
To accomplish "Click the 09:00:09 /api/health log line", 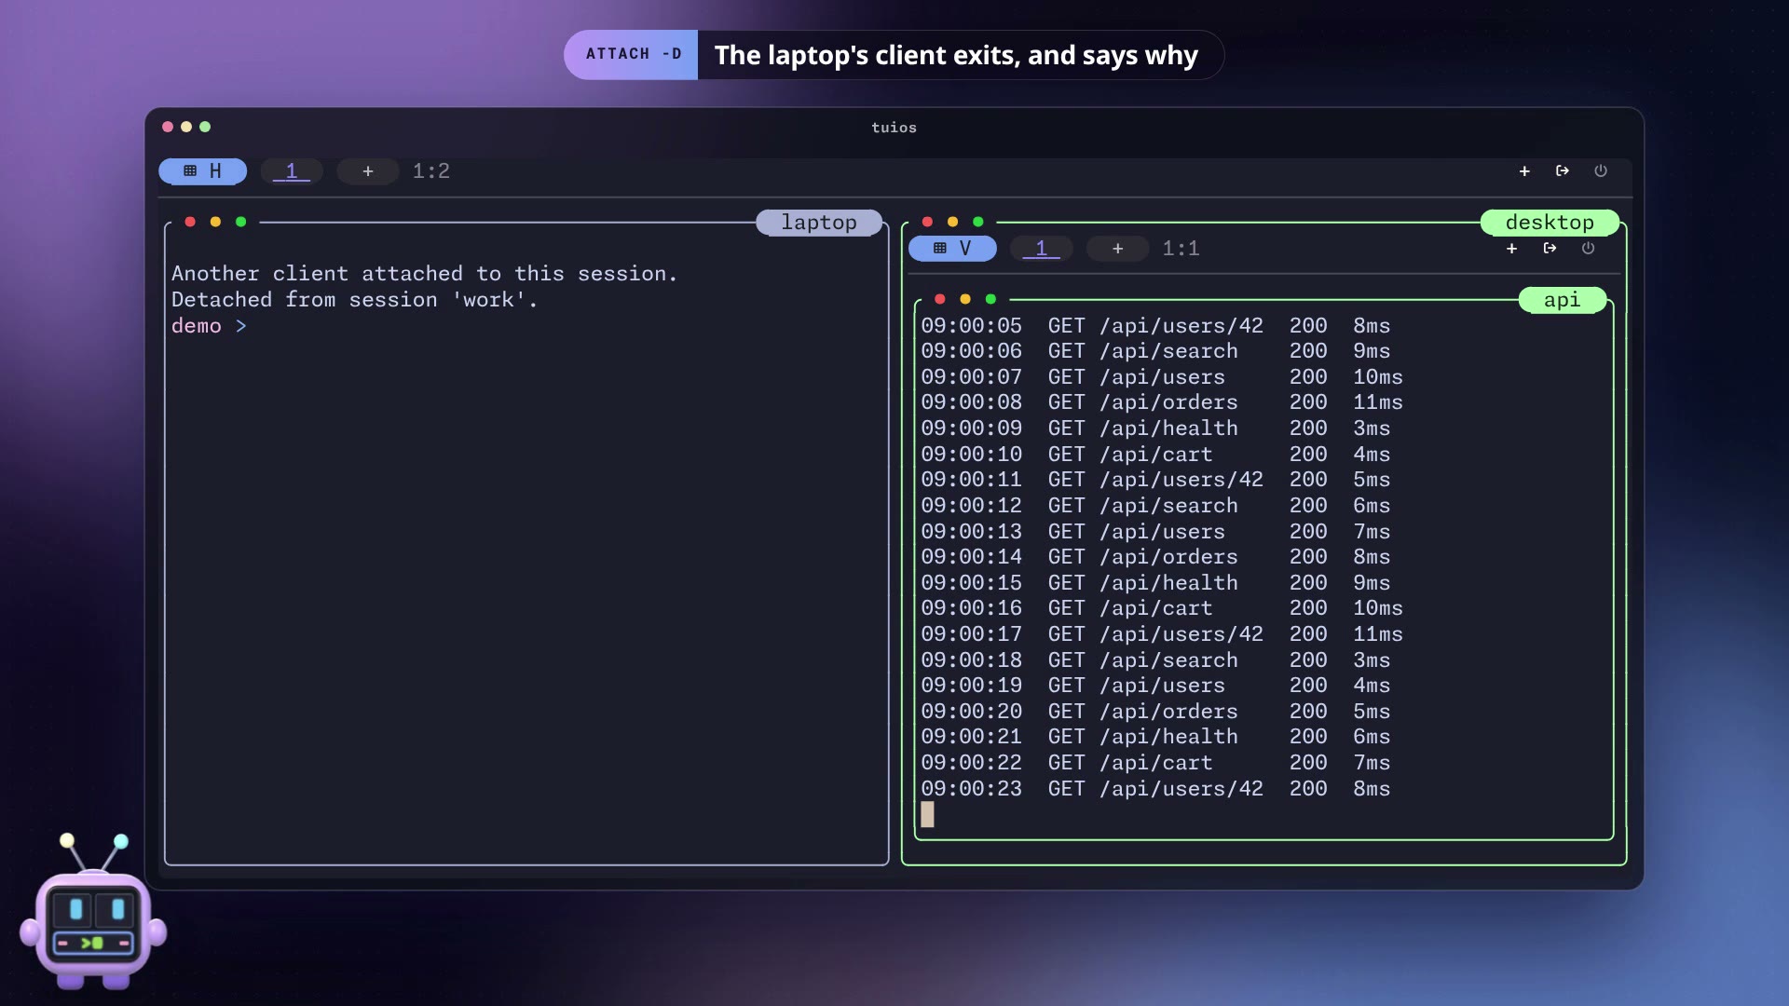I will (x=1155, y=428).
